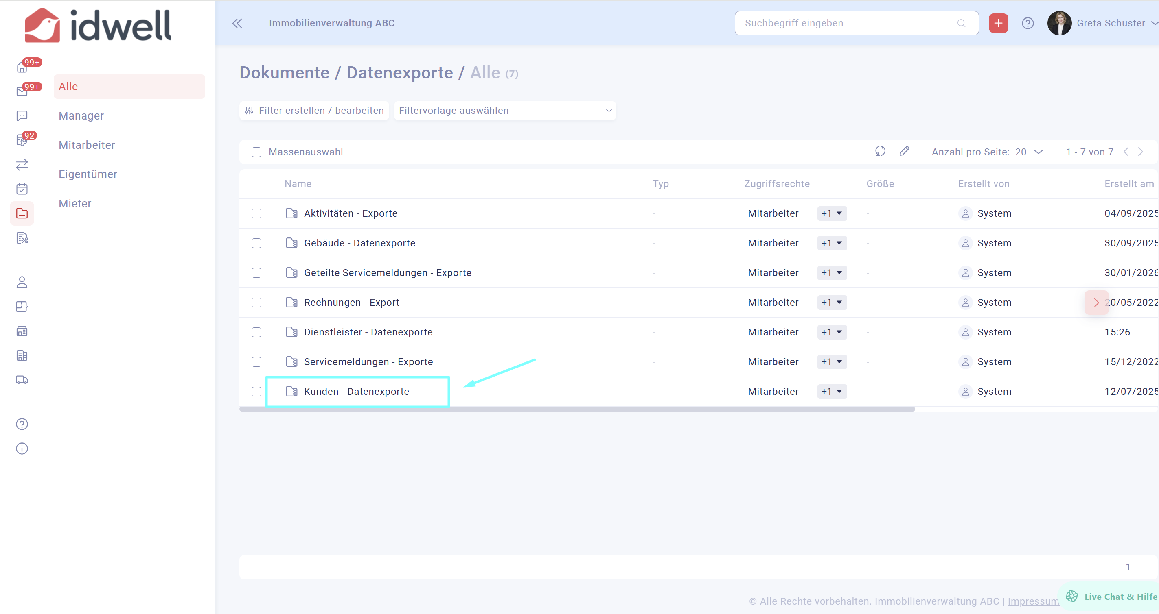The image size is (1159, 614).
Task: Expand the Filtervorlage auswählen dropdown
Action: (504, 111)
